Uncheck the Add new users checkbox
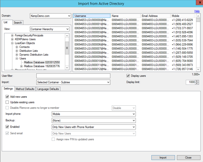This screenshot has width=203, height=162. (x=7, y=97)
